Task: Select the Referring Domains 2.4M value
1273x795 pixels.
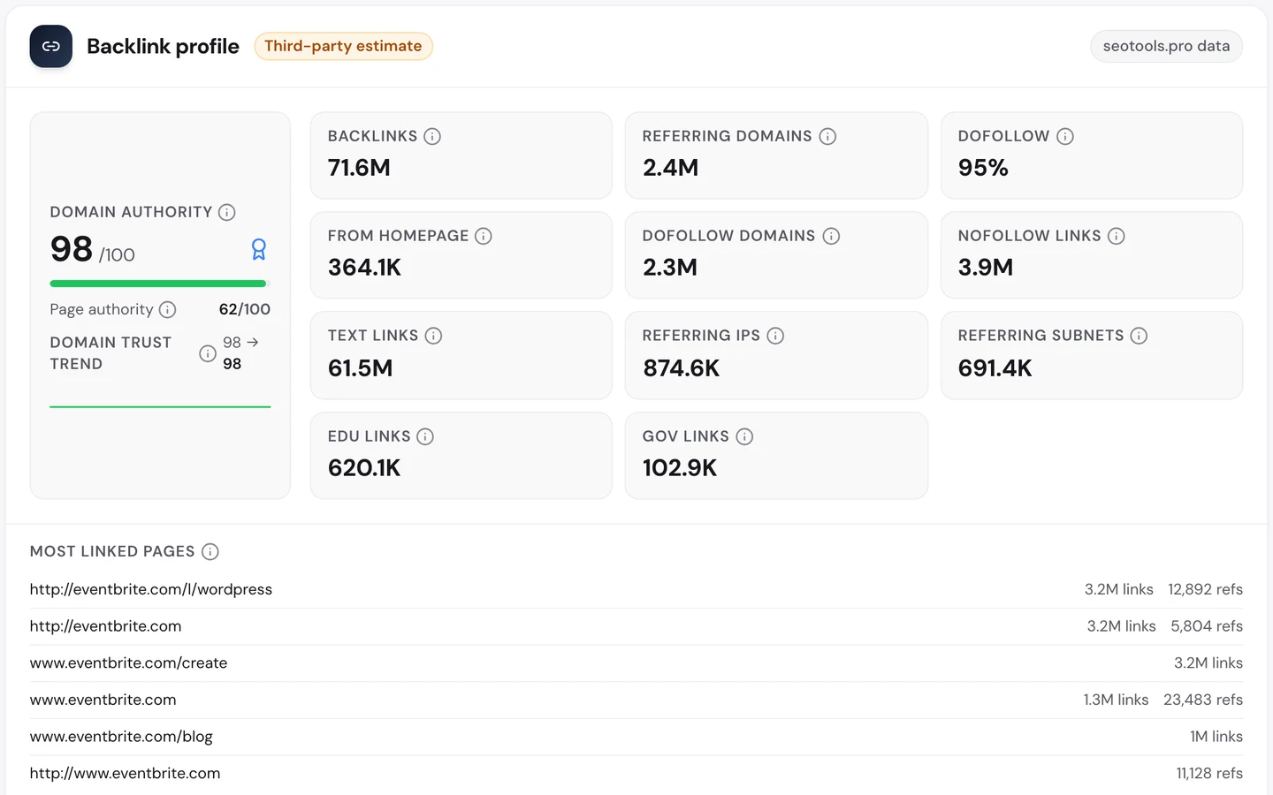Action: click(670, 168)
